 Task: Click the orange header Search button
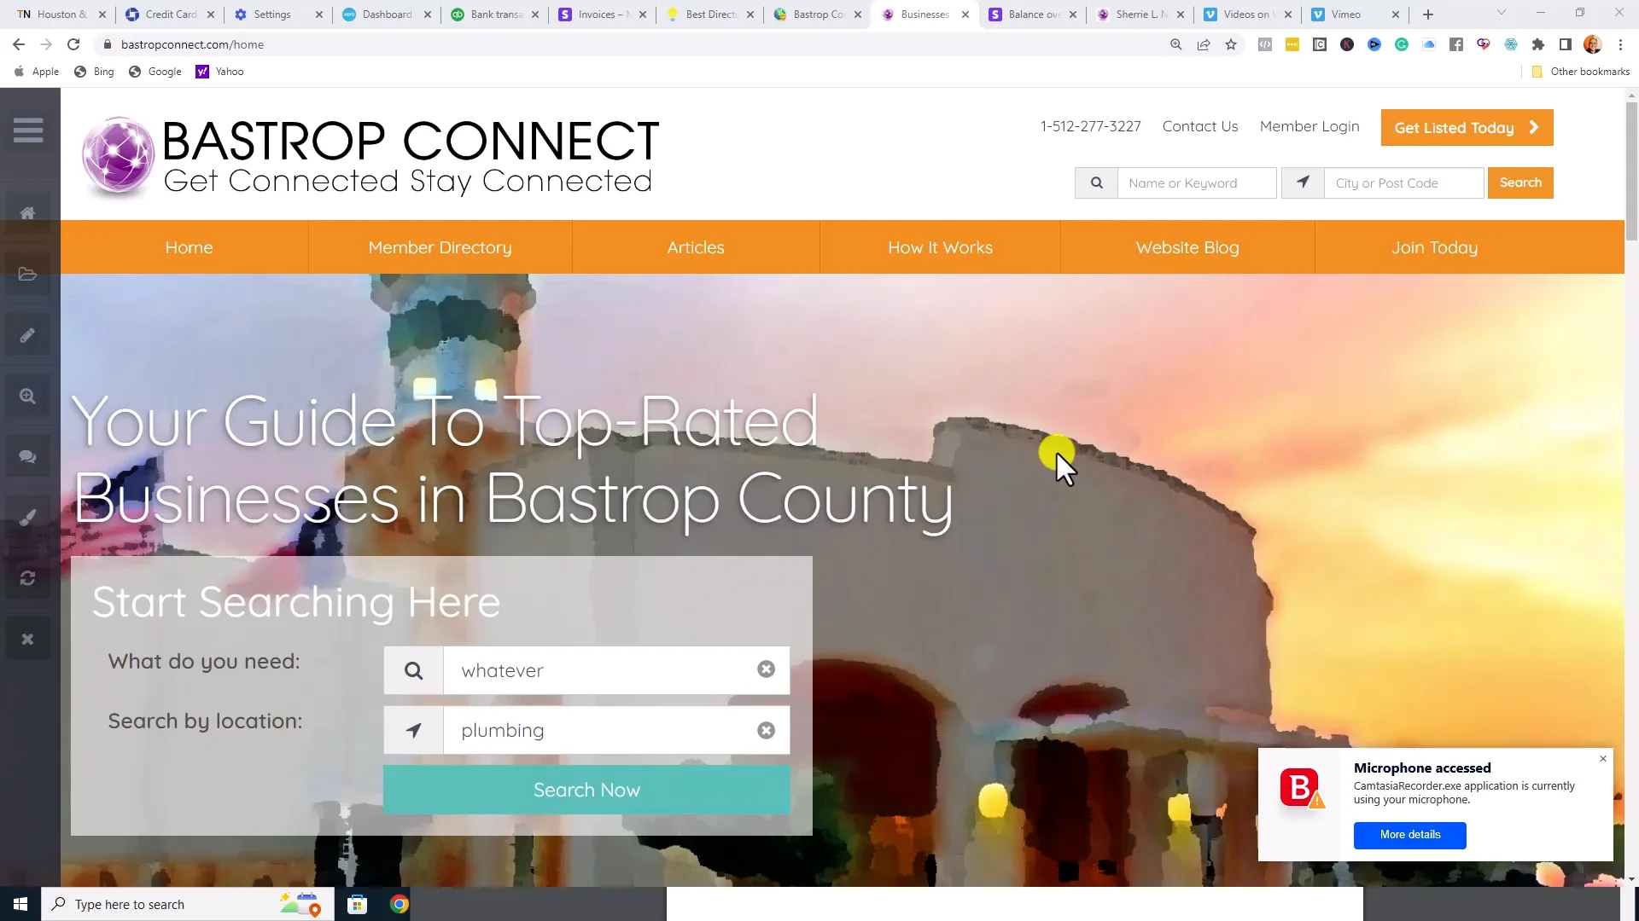point(1520,182)
